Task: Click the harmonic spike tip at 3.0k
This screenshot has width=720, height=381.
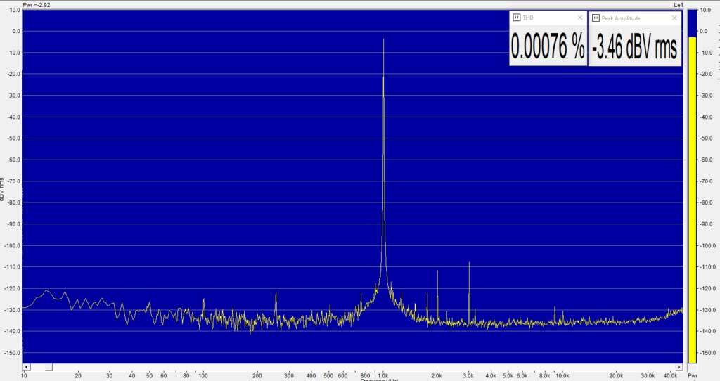Action: pyautogui.click(x=469, y=263)
